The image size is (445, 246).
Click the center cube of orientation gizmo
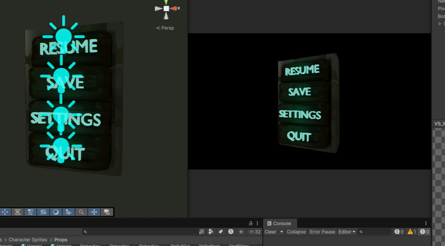coord(166,8)
